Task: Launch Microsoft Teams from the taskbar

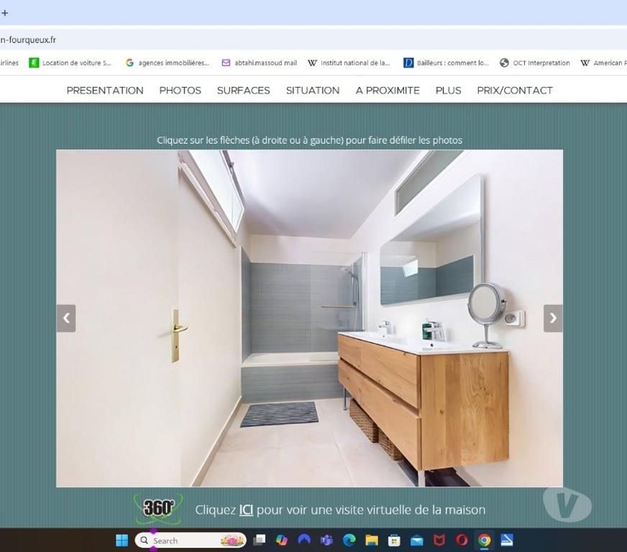Action: pos(326,540)
